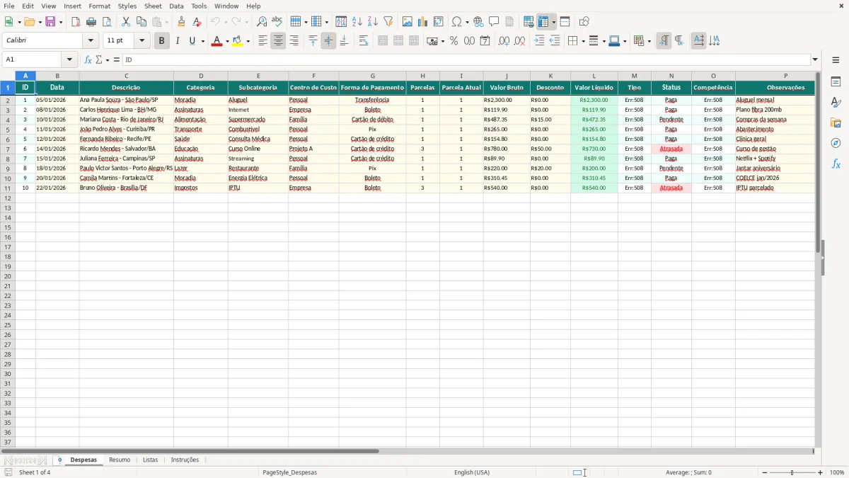The height and width of the screenshot is (478, 849).
Task: Expand the formula bar
Action: click(815, 59)
